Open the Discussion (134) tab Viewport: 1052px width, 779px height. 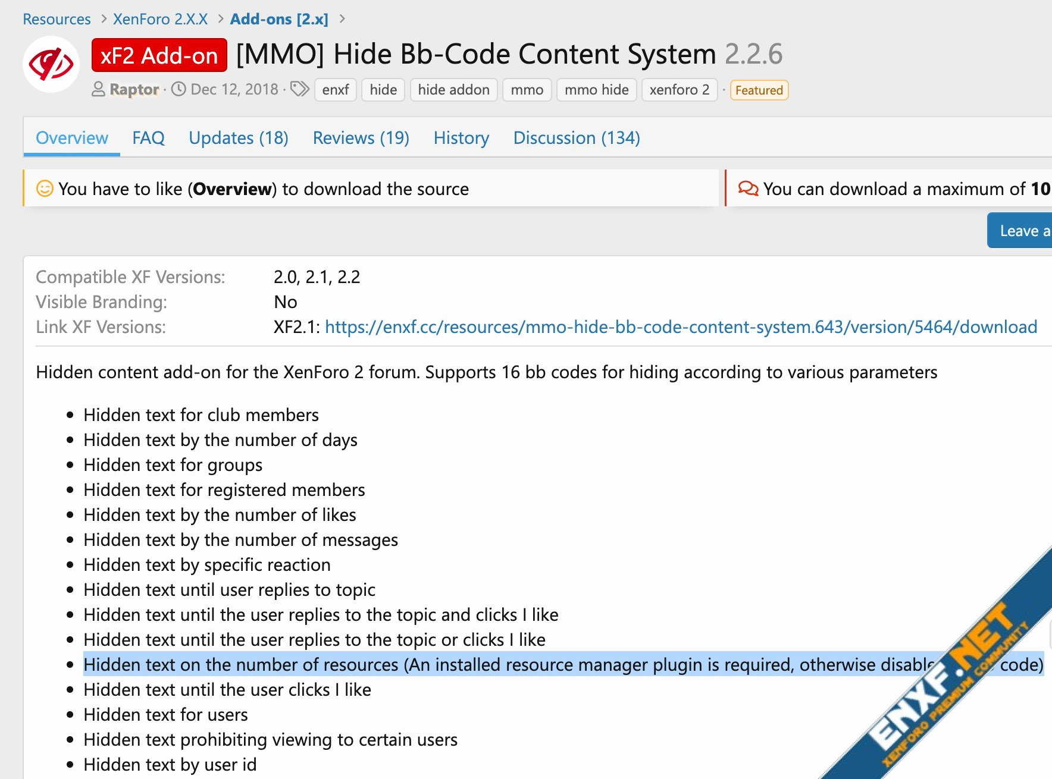pos(576,138)
